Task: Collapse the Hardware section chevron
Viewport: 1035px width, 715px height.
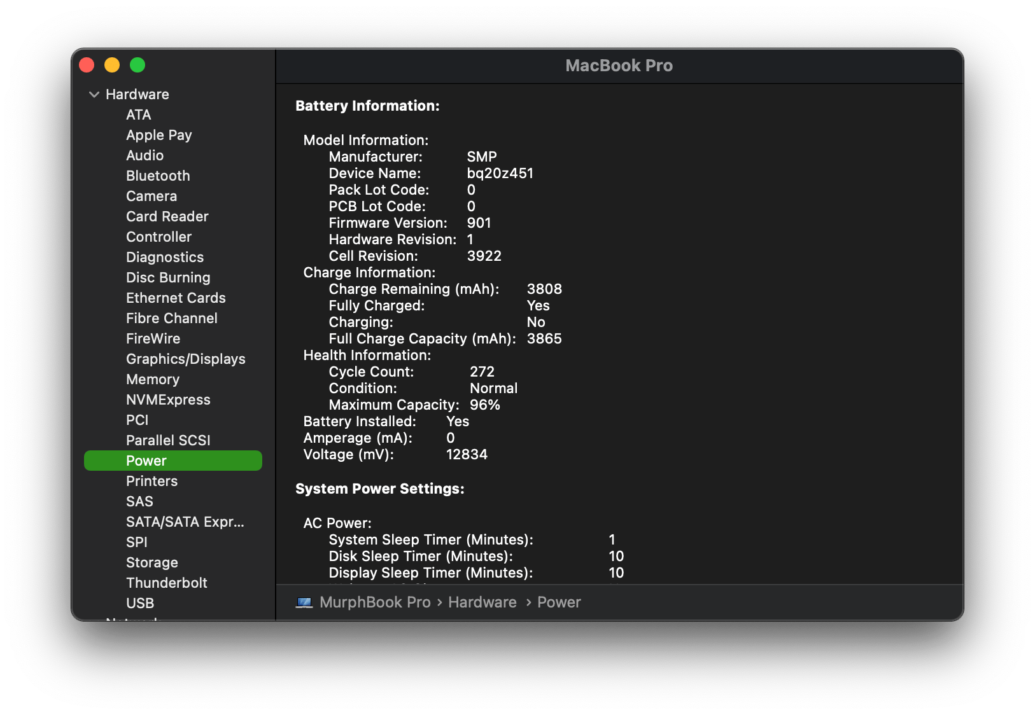Action: [94, 95]
